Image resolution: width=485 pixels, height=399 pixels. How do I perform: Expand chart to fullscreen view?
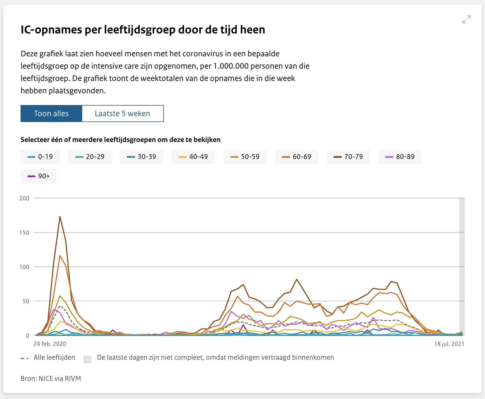tap(466, 19)
